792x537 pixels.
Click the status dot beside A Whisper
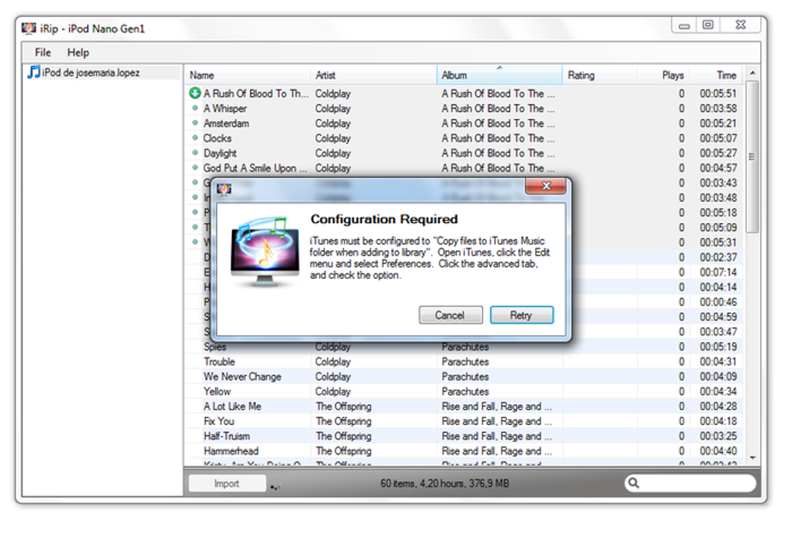195,108
